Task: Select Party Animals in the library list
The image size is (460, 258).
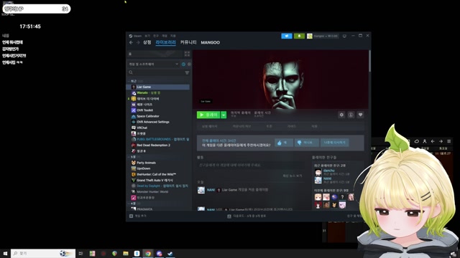Action: (x=158, y=163)
